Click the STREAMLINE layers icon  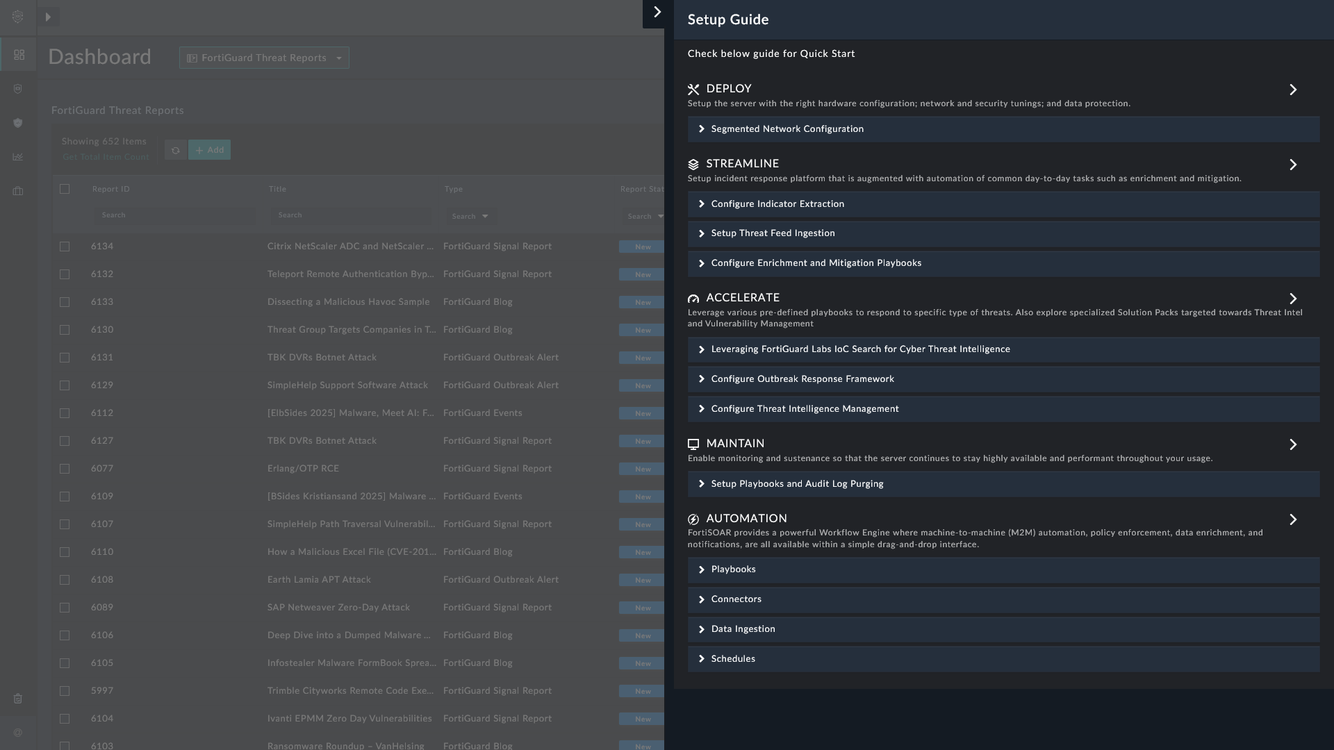click(693, 165)
